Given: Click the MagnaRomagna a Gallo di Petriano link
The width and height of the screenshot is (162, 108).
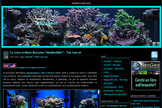Looking at the screenshot, I should [x=40, y=73].
